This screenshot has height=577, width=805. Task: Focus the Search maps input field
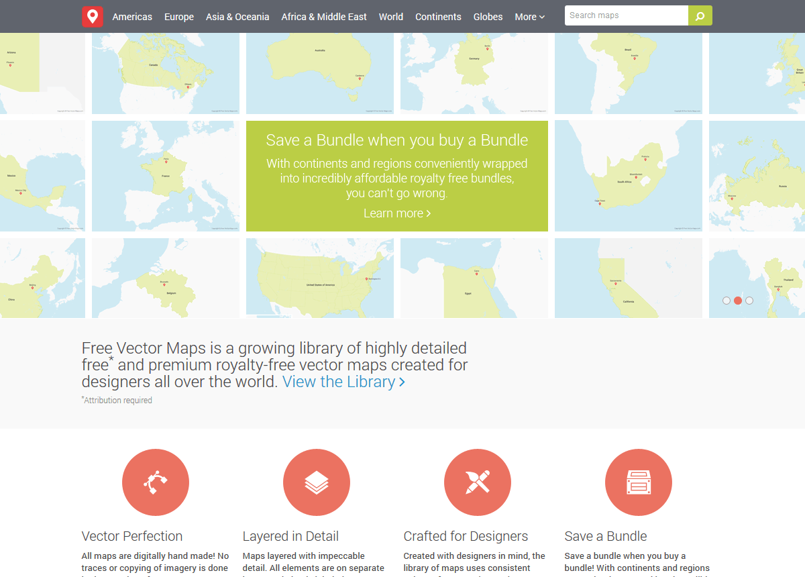point(627,15)
